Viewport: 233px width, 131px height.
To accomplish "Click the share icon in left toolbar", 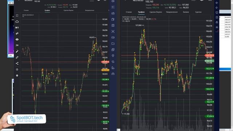I will (x=17, y=63).
